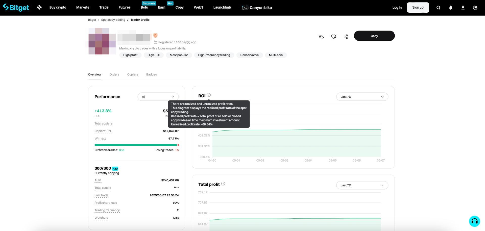The width and height of the screenshot is (485, 231).
Task: Click the follow trader heart-chat icon
Action: 333,37
